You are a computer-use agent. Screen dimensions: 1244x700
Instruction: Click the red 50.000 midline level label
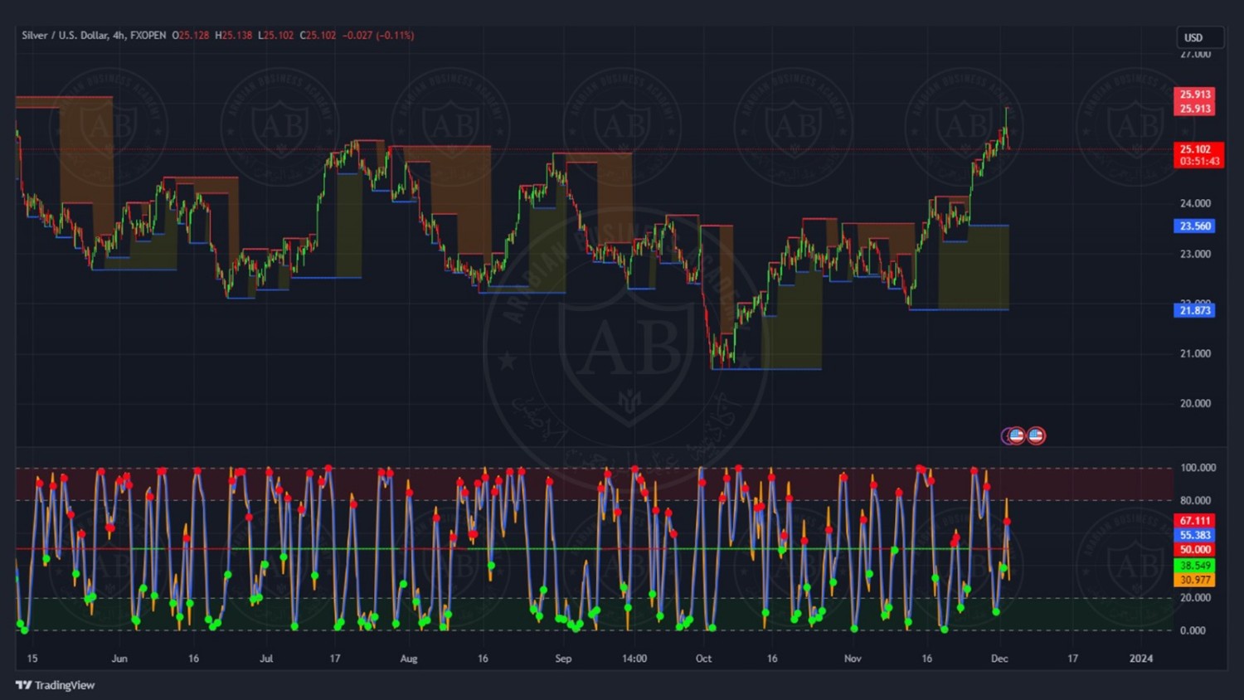(x=1195, y=549)
